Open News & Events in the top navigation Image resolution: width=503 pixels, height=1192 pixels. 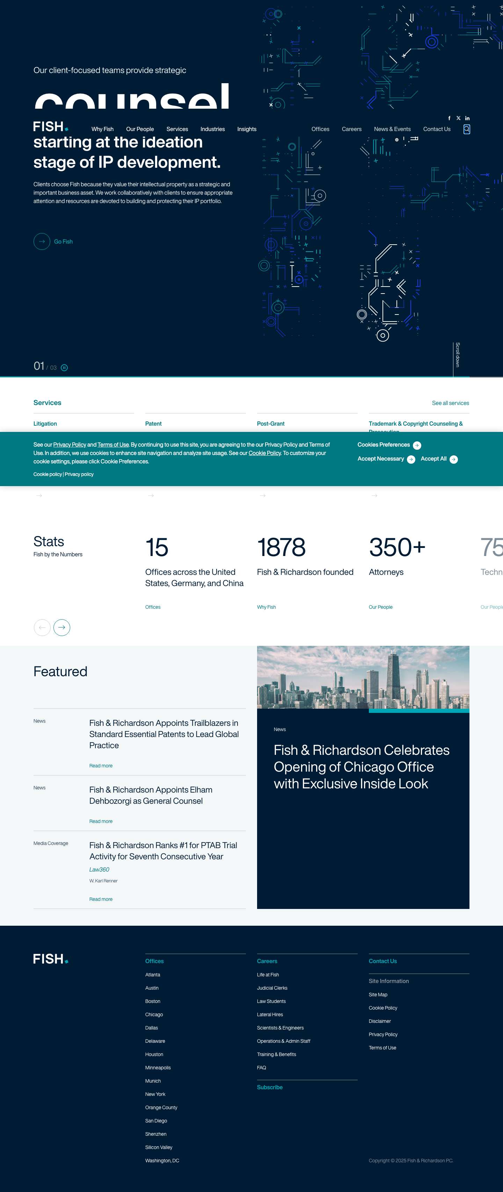point(392,129)
